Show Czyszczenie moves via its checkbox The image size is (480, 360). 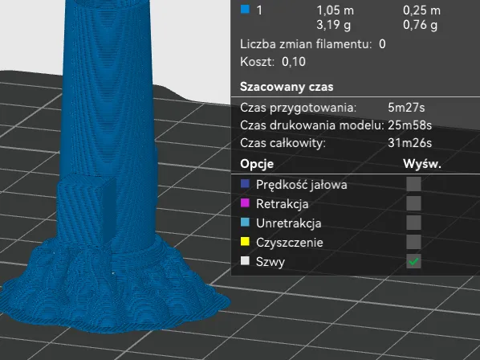413,242
